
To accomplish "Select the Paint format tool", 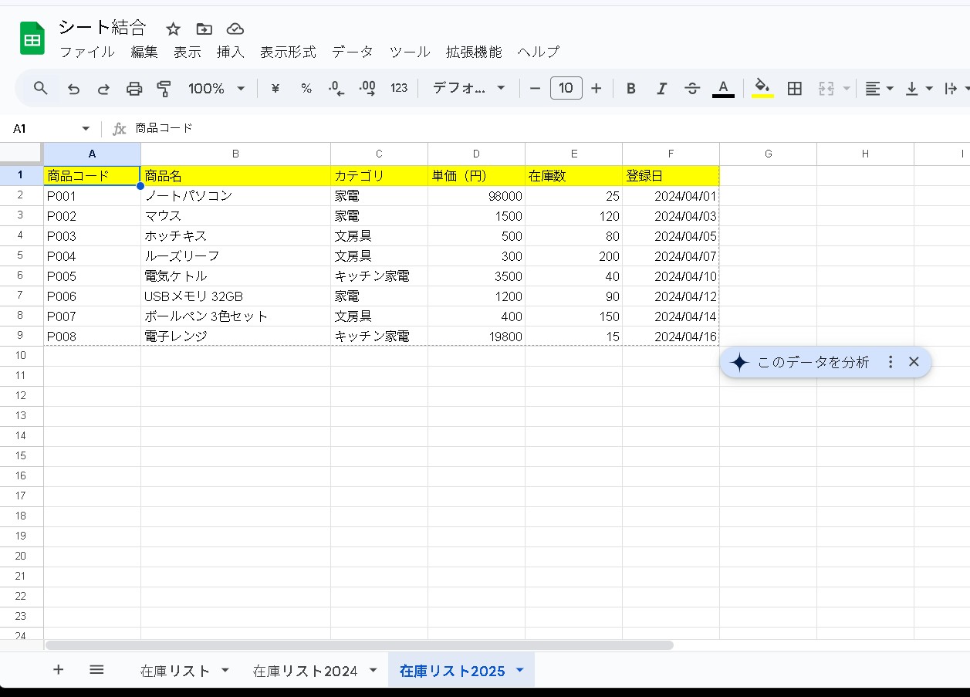I will (164, 88).
